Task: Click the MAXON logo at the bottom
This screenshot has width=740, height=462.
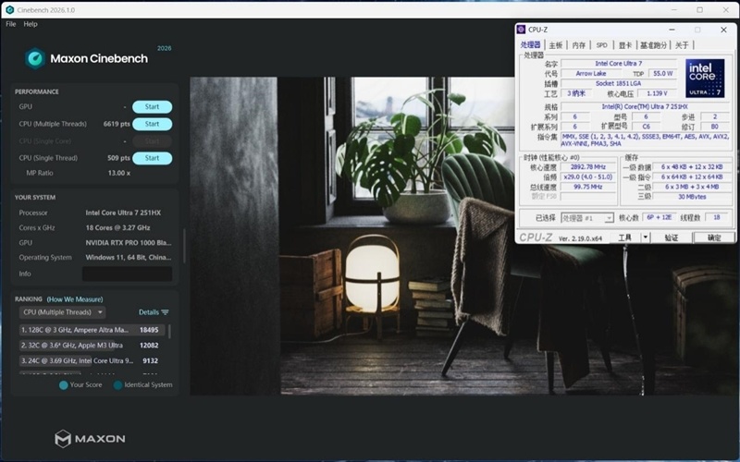Action: (90, 438)
